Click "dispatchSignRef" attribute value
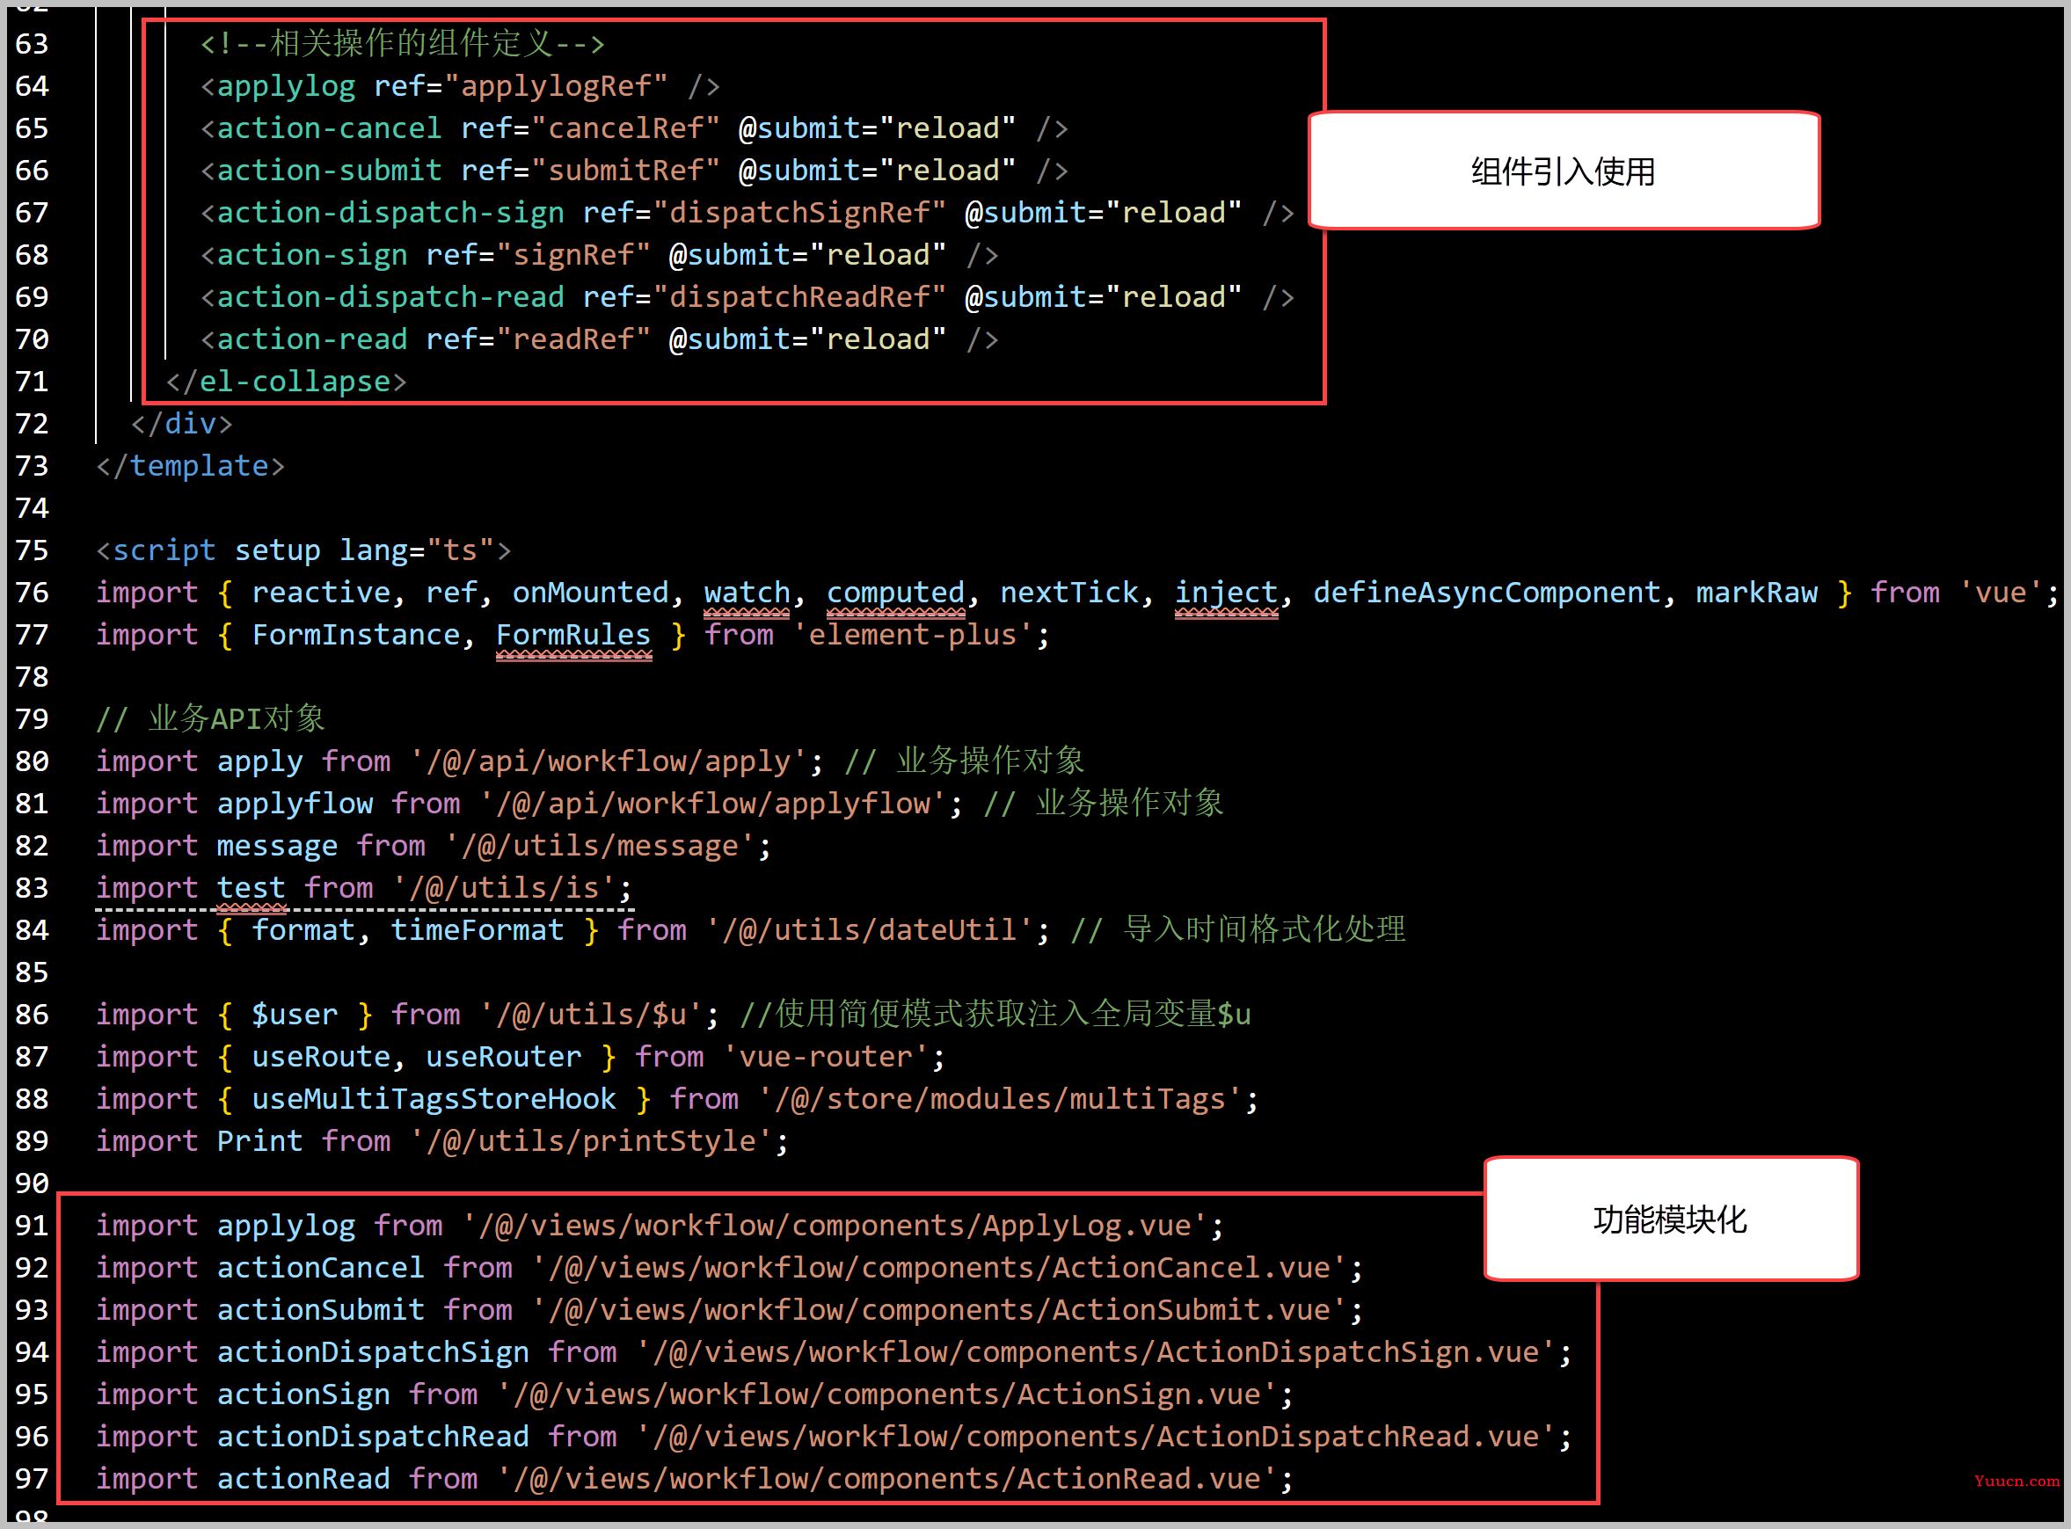The image size is (2071, 1529). (800, 213)
